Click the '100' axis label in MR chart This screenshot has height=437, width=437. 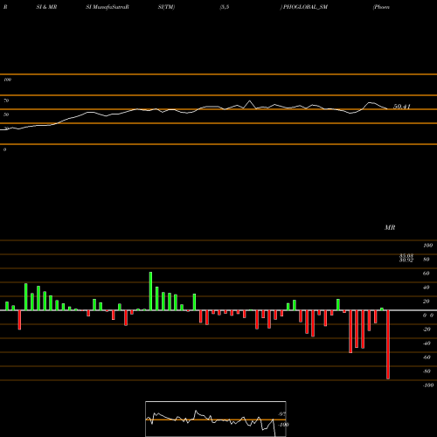click(x=428, y=246)
